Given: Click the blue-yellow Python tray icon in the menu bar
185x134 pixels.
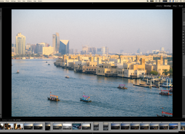Looking at the screenshot, I should pyautogui.click(x=148, y=1).
